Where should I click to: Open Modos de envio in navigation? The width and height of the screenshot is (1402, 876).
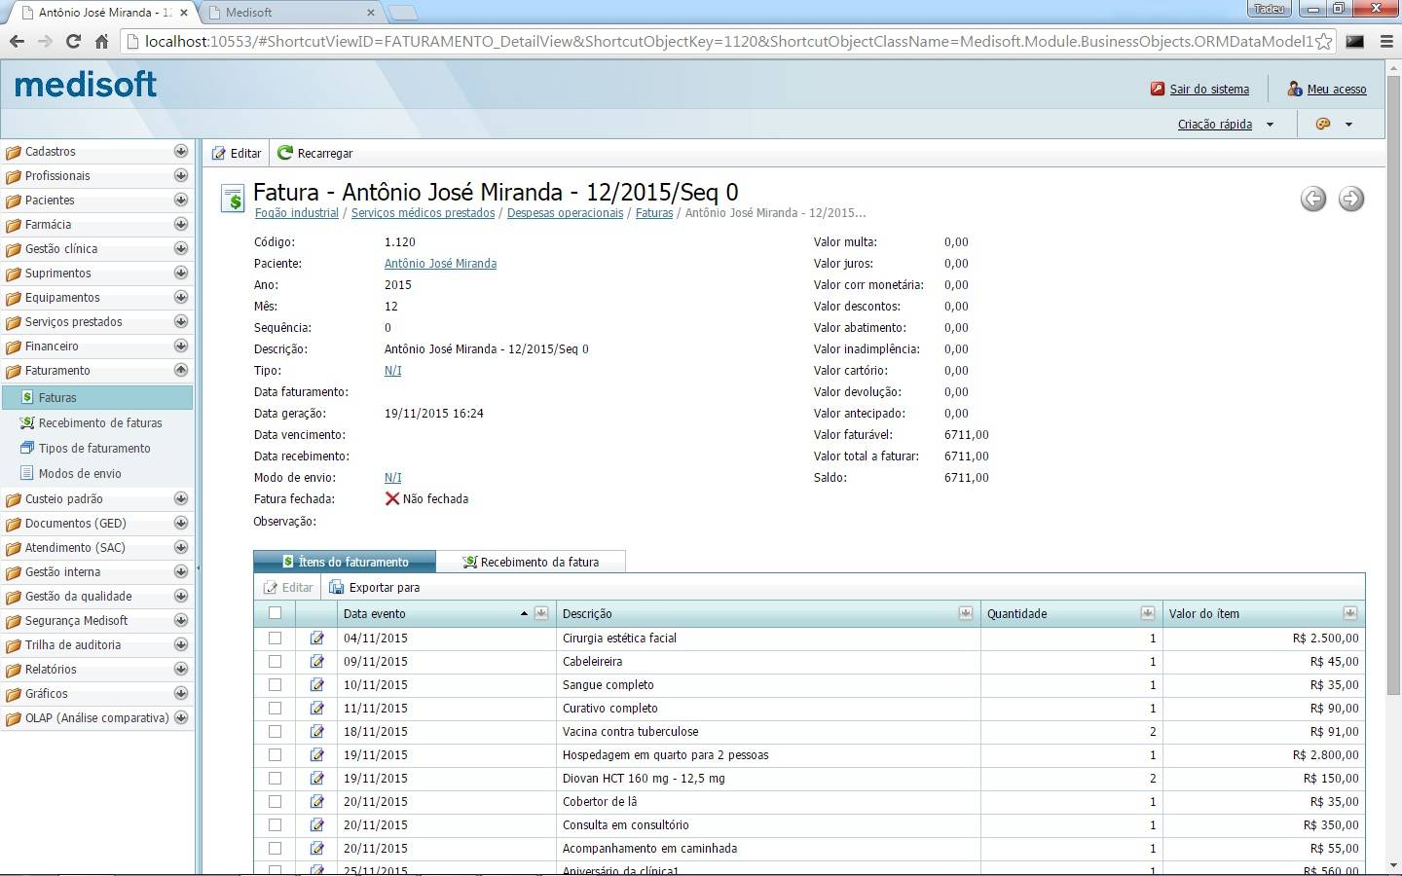click(x=80, y=474)
